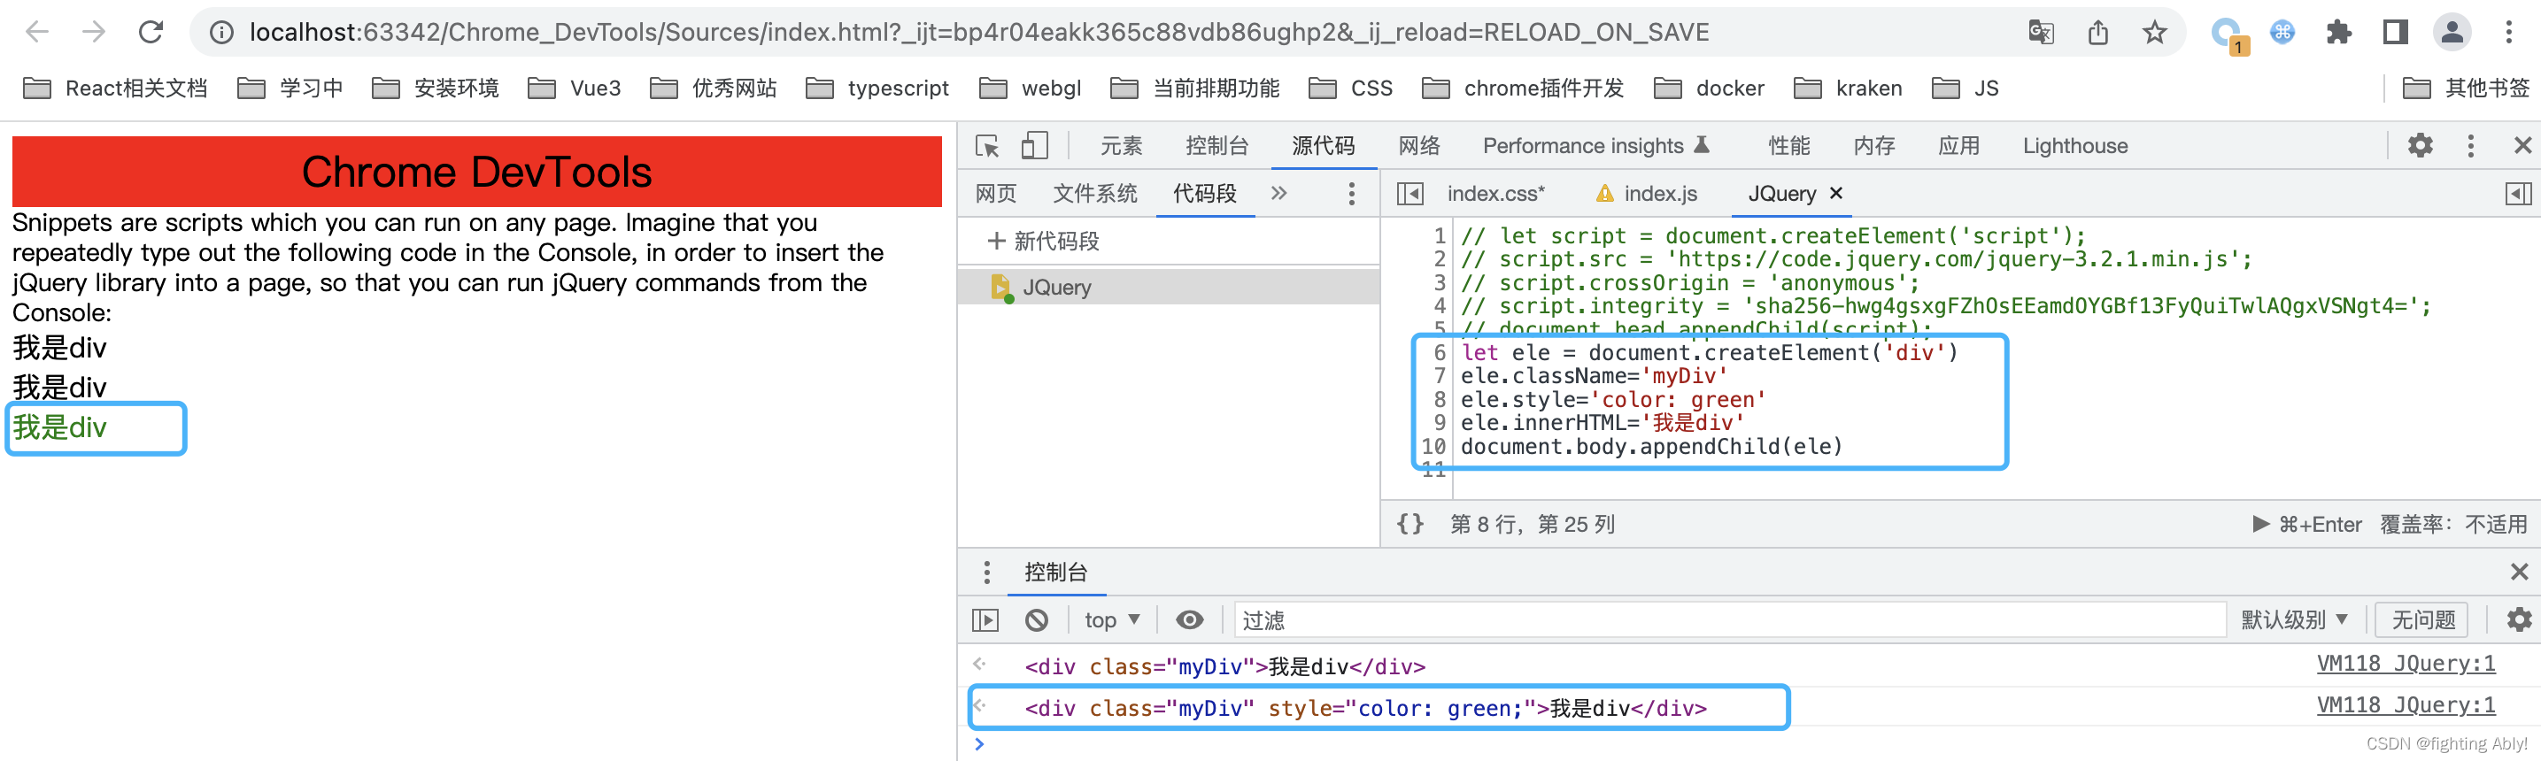This screenshot has height=761, width=2541.
Task: Create a live expression with eye icon
Action: 1190,619
